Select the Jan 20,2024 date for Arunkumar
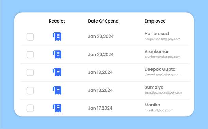 click(x=101, y=55)
